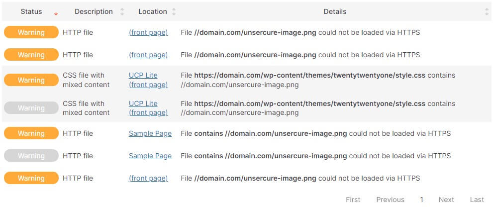Open the last row's (front page) link
Viewport: 493px width, 207px height.
148,178
